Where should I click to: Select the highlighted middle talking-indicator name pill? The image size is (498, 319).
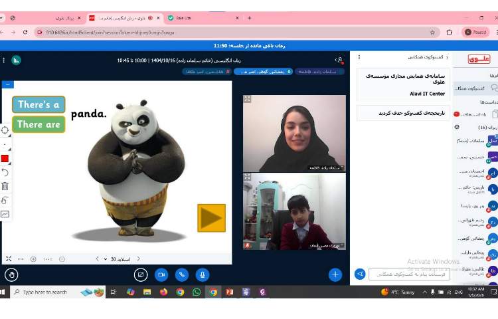tap(264, 72)
